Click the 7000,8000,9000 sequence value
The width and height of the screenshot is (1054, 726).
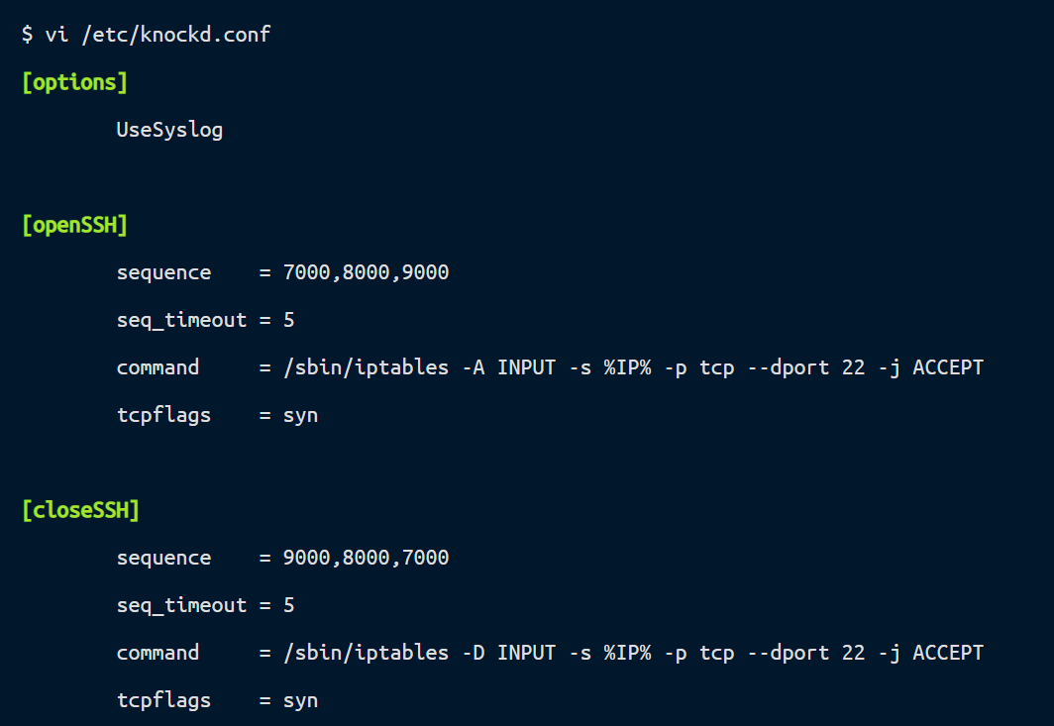click(366, 272)
